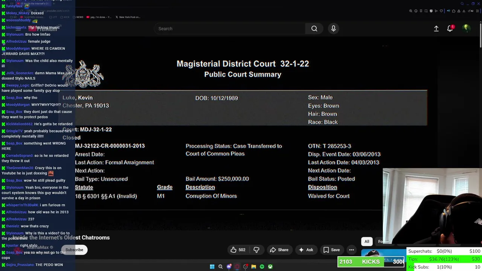Open browser tab search magnifier
Image resolution: width=482 pixels, height=271 pixels.
click(462, 4)
